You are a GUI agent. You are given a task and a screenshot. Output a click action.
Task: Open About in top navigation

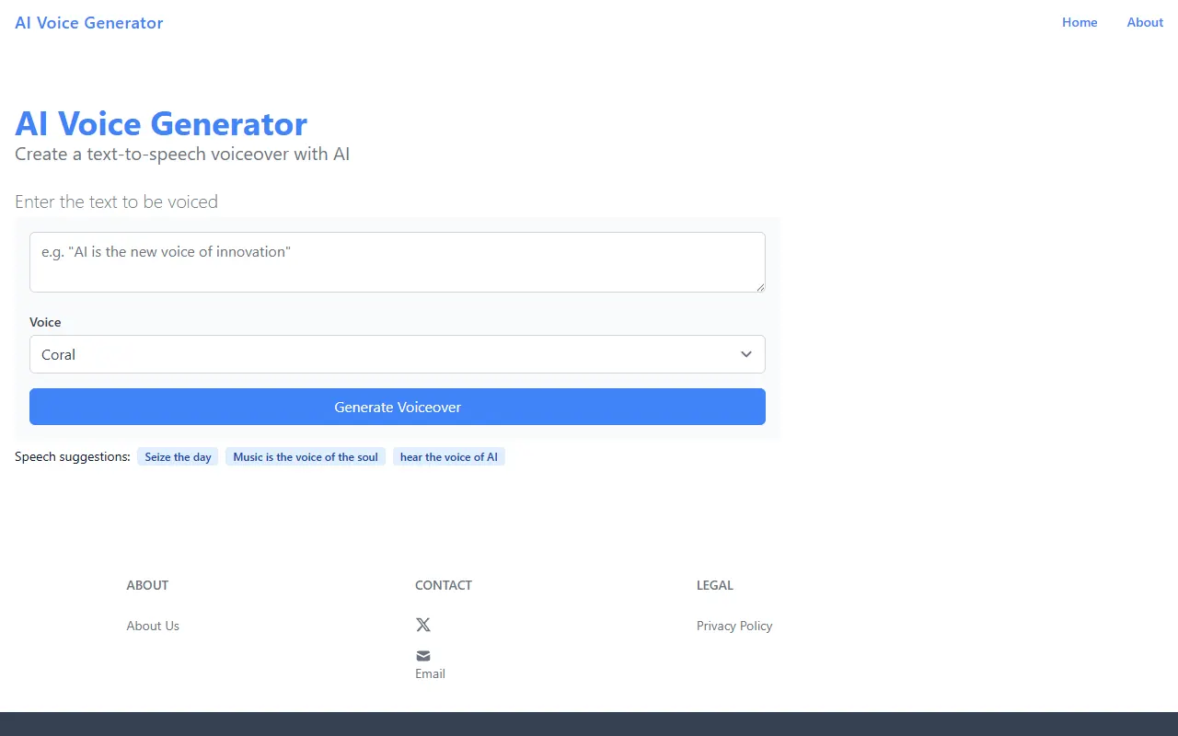(x=1145, y=22)
